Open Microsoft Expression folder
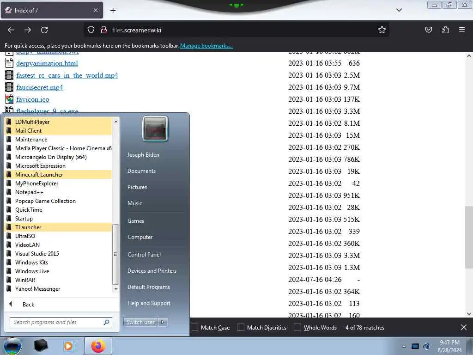473x355 pixels. click(x=59, y=166)
